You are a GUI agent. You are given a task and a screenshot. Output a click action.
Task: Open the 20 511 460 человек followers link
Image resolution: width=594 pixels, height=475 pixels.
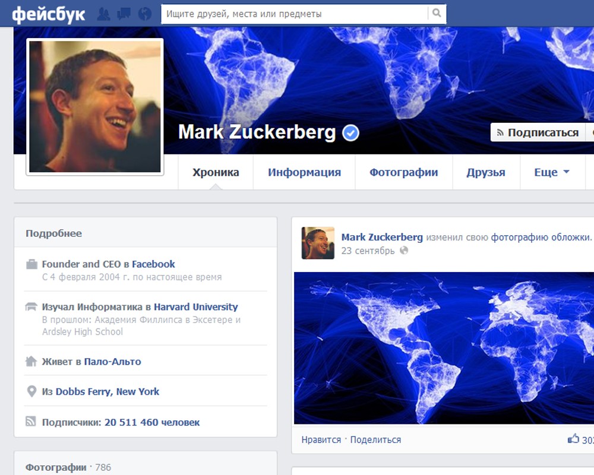[x=152, y=422]
